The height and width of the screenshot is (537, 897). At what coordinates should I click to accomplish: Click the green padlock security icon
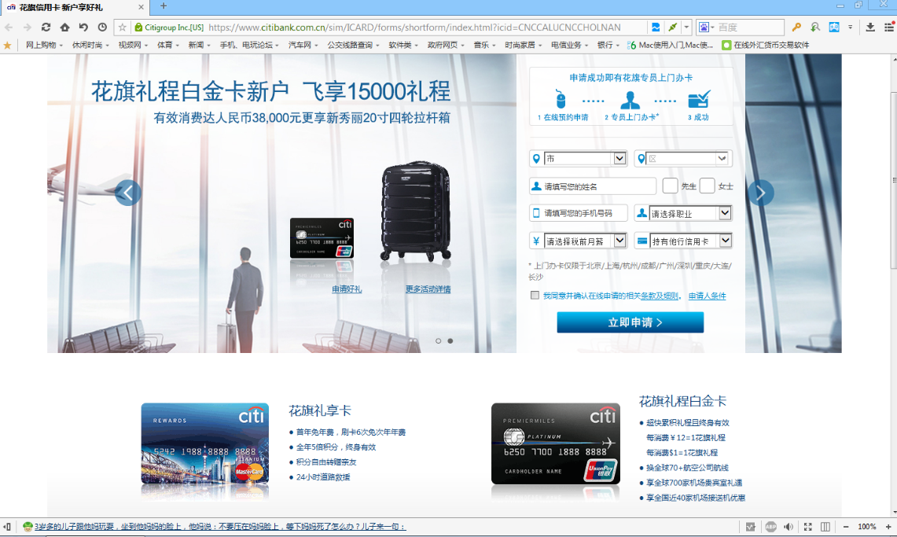click(x=138, y=28)
